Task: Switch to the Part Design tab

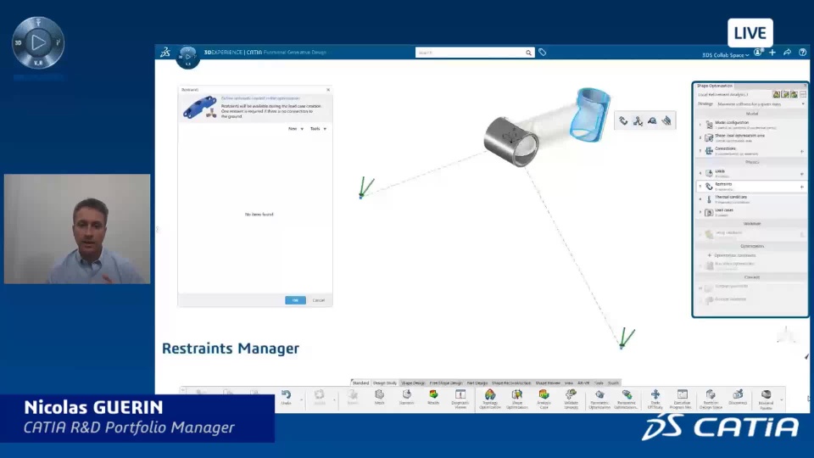Action: point(477,383)
